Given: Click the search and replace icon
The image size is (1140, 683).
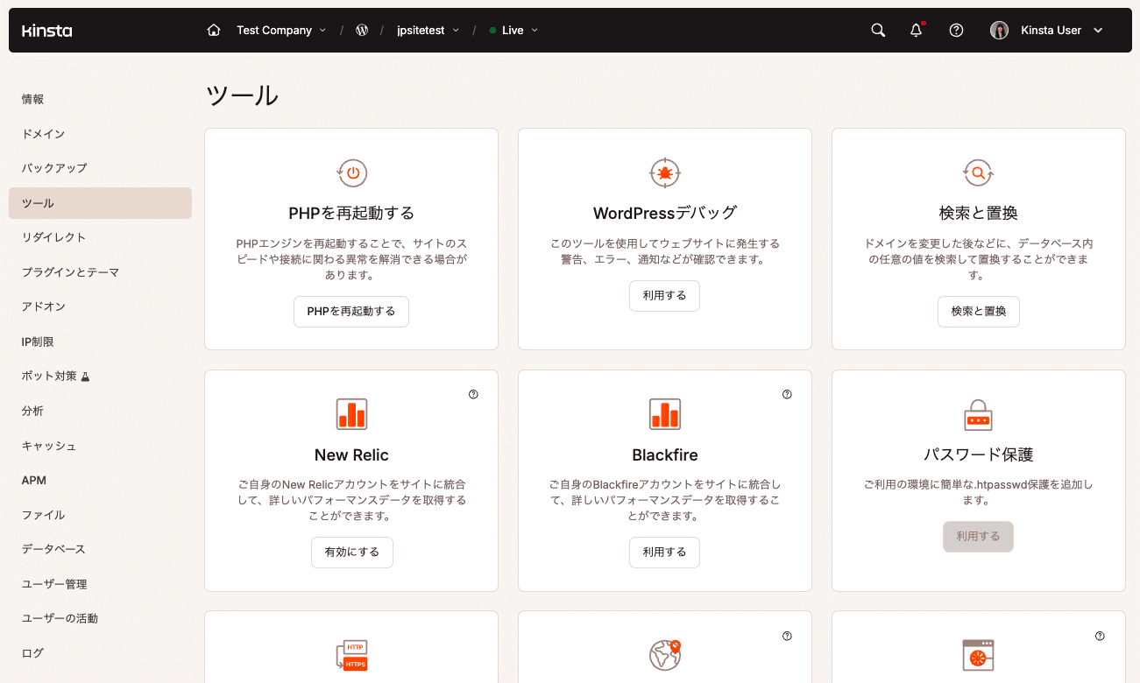Looking at the screenshot, I should click(978, 173).
